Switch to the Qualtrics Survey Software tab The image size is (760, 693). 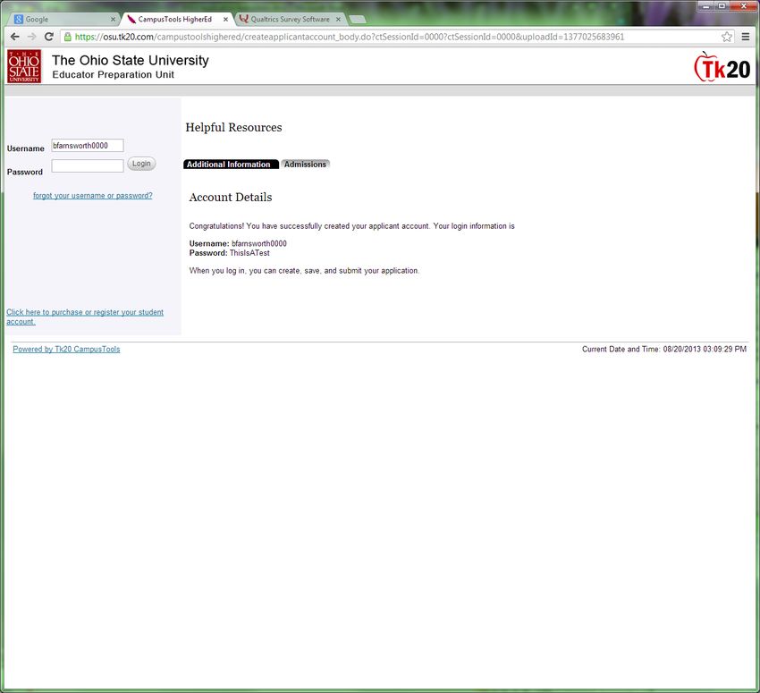(290, 20)
